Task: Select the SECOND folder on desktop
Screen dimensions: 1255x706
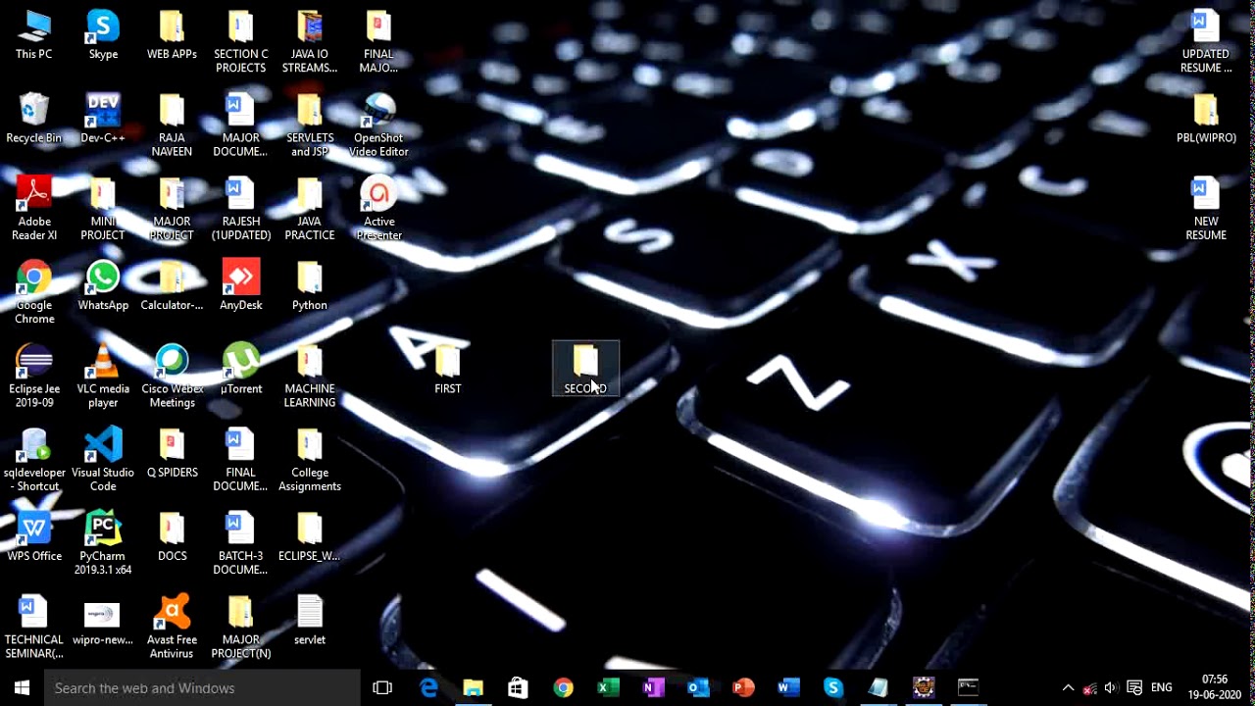Action: point(585,370)
